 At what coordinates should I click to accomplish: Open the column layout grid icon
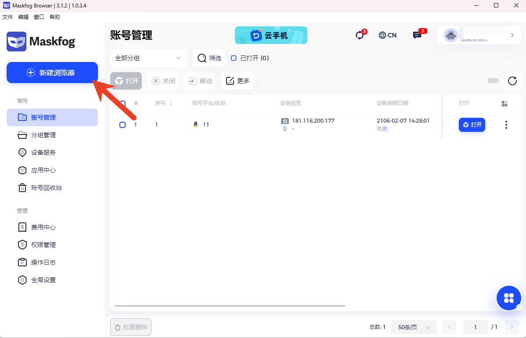[504, 104]
